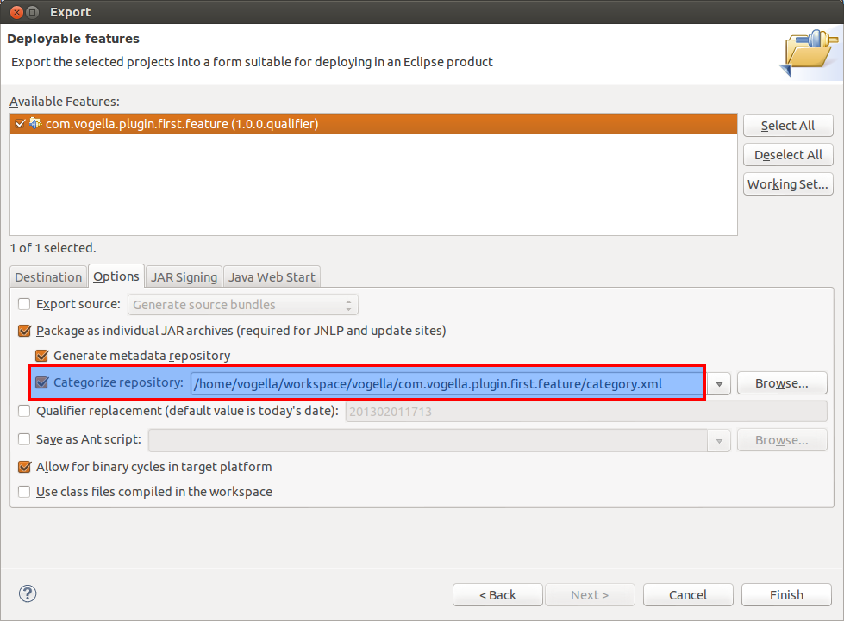Click the Next > button

click(x=590, y=594)
